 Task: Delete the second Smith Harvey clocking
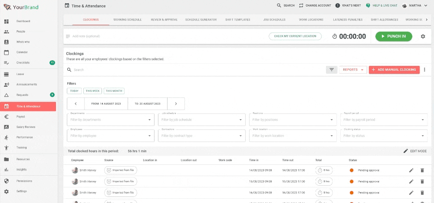422,181
